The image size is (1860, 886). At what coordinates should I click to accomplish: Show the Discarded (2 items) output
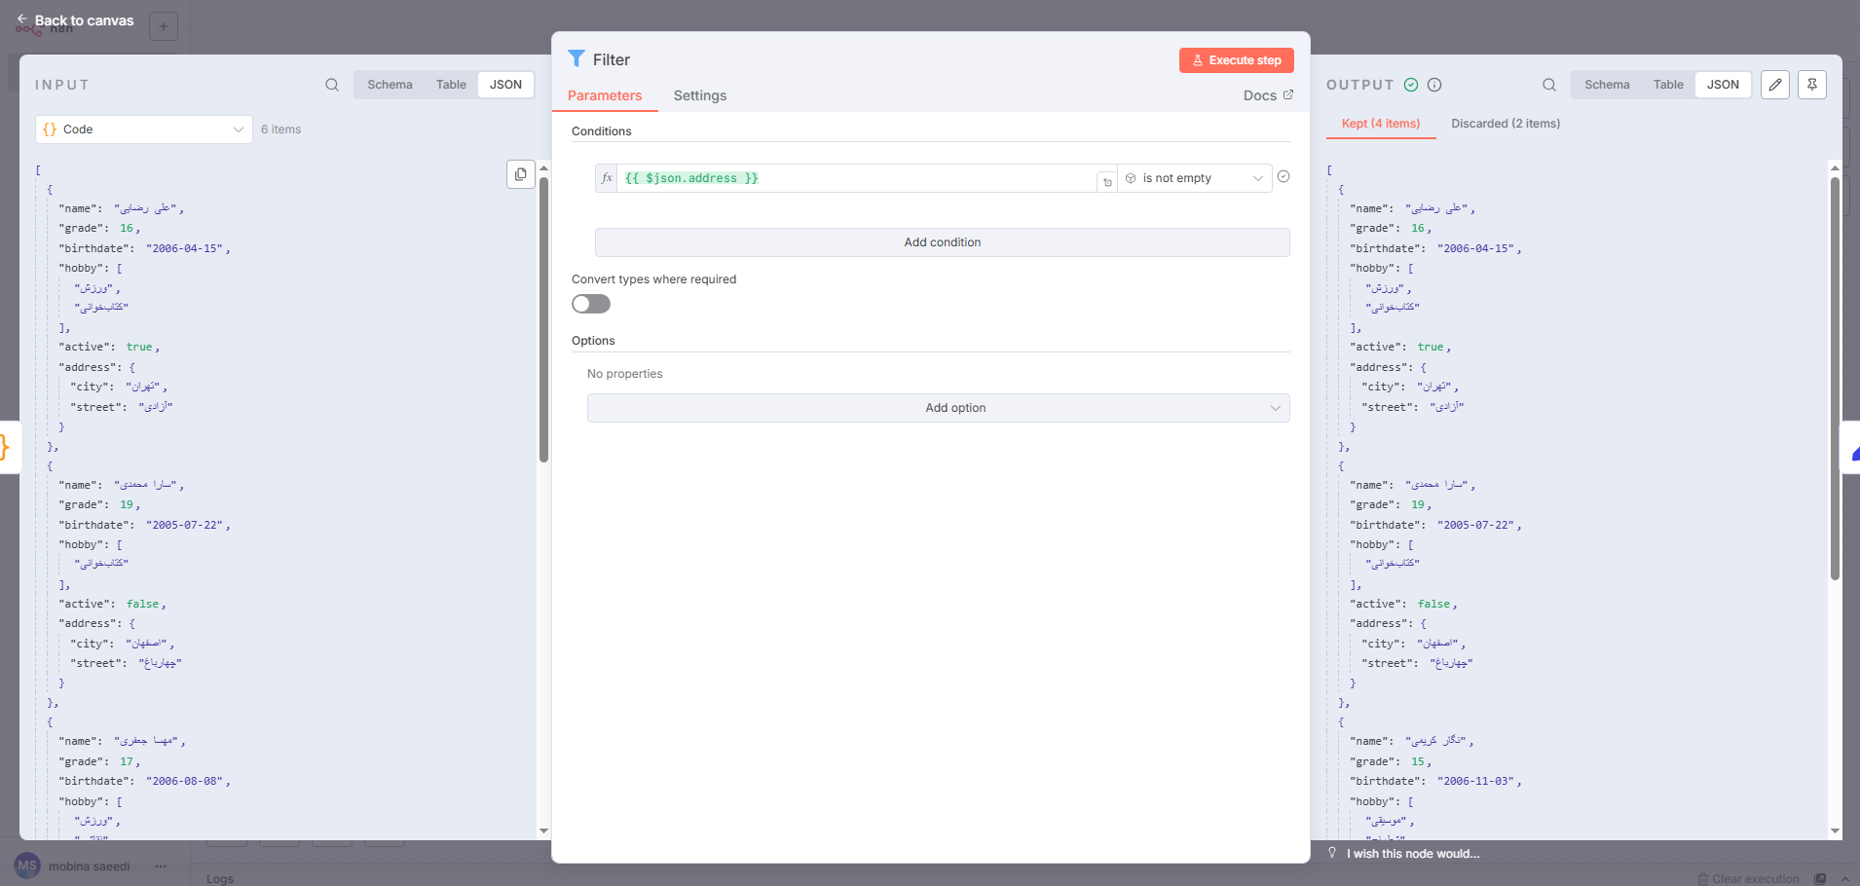pyautogui.click(x=1505, y=124)
